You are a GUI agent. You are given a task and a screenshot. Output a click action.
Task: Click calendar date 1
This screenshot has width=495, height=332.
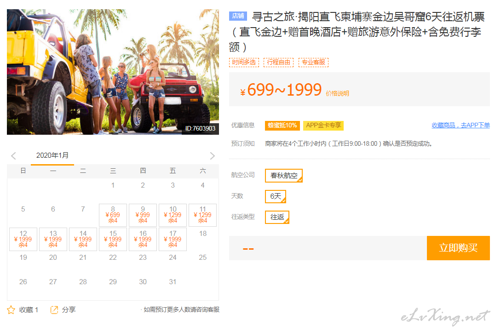[x=113, y=185]
